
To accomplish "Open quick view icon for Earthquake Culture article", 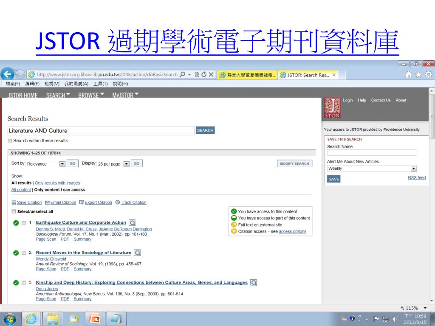I will 133,222.
